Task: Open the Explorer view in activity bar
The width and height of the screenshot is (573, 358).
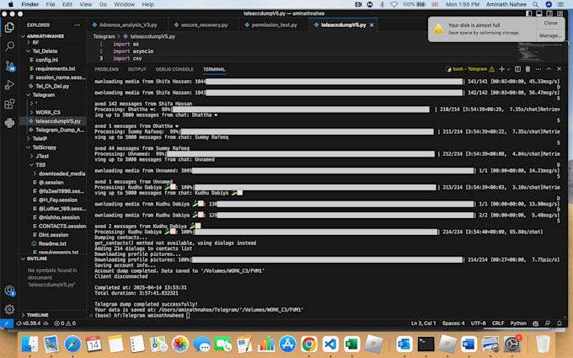Action: coord(9,28)
